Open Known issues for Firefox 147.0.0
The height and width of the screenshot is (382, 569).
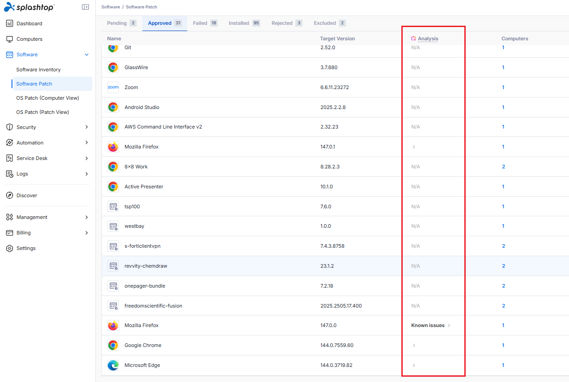tap(431, 325)
